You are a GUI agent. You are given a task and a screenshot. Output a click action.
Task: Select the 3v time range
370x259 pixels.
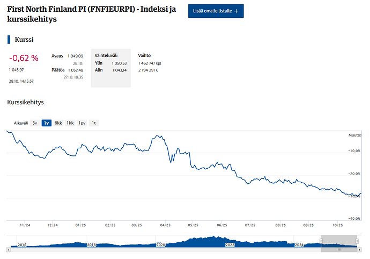click(35, 123)
